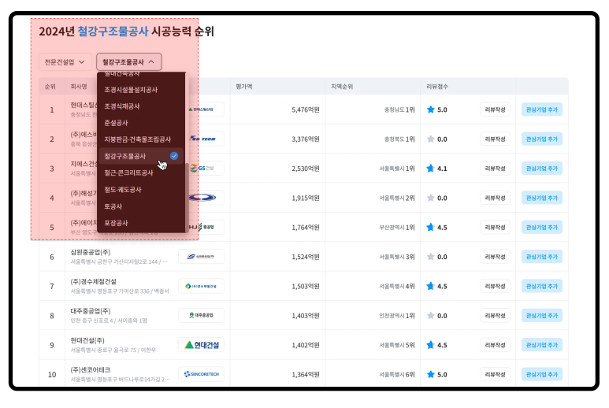Click the blue oval logo in row 4

pos(202,198)
